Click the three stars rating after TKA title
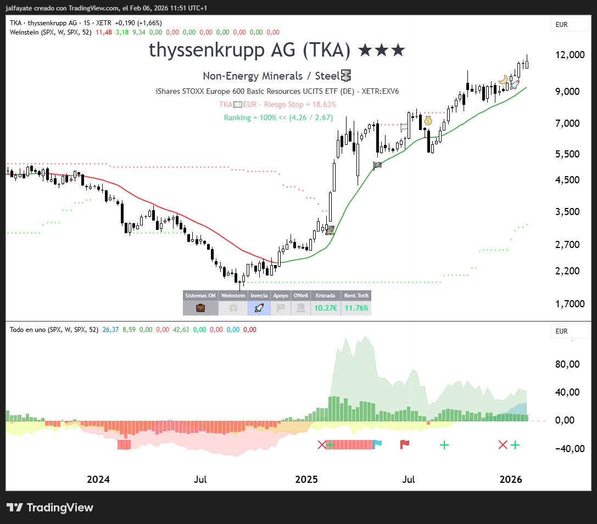Image resolution: width=597 pixels, height=524 pixels. (382, 50)
